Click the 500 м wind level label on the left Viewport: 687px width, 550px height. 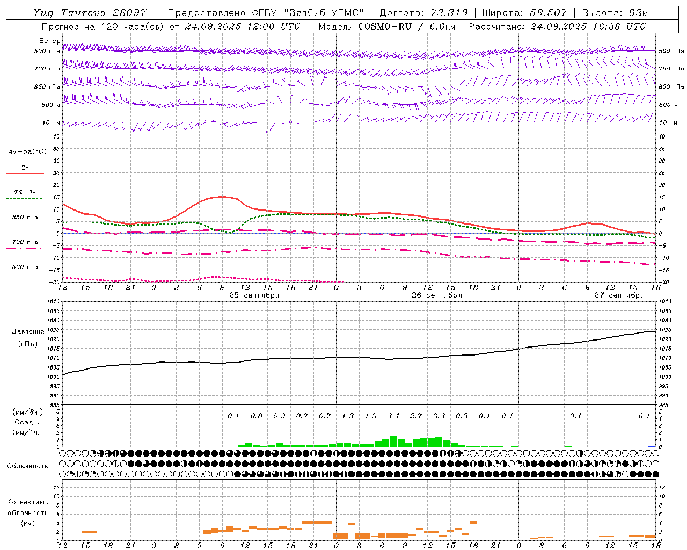pyautogui.click(x=51, y=105)
